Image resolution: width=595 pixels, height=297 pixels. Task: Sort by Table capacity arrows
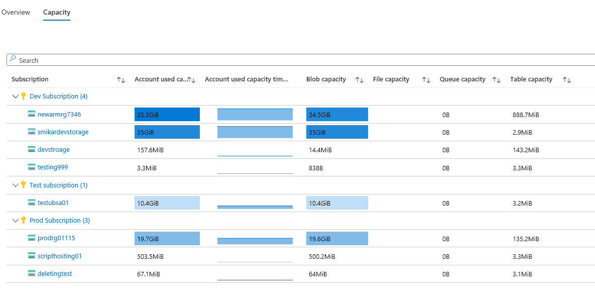567,79
